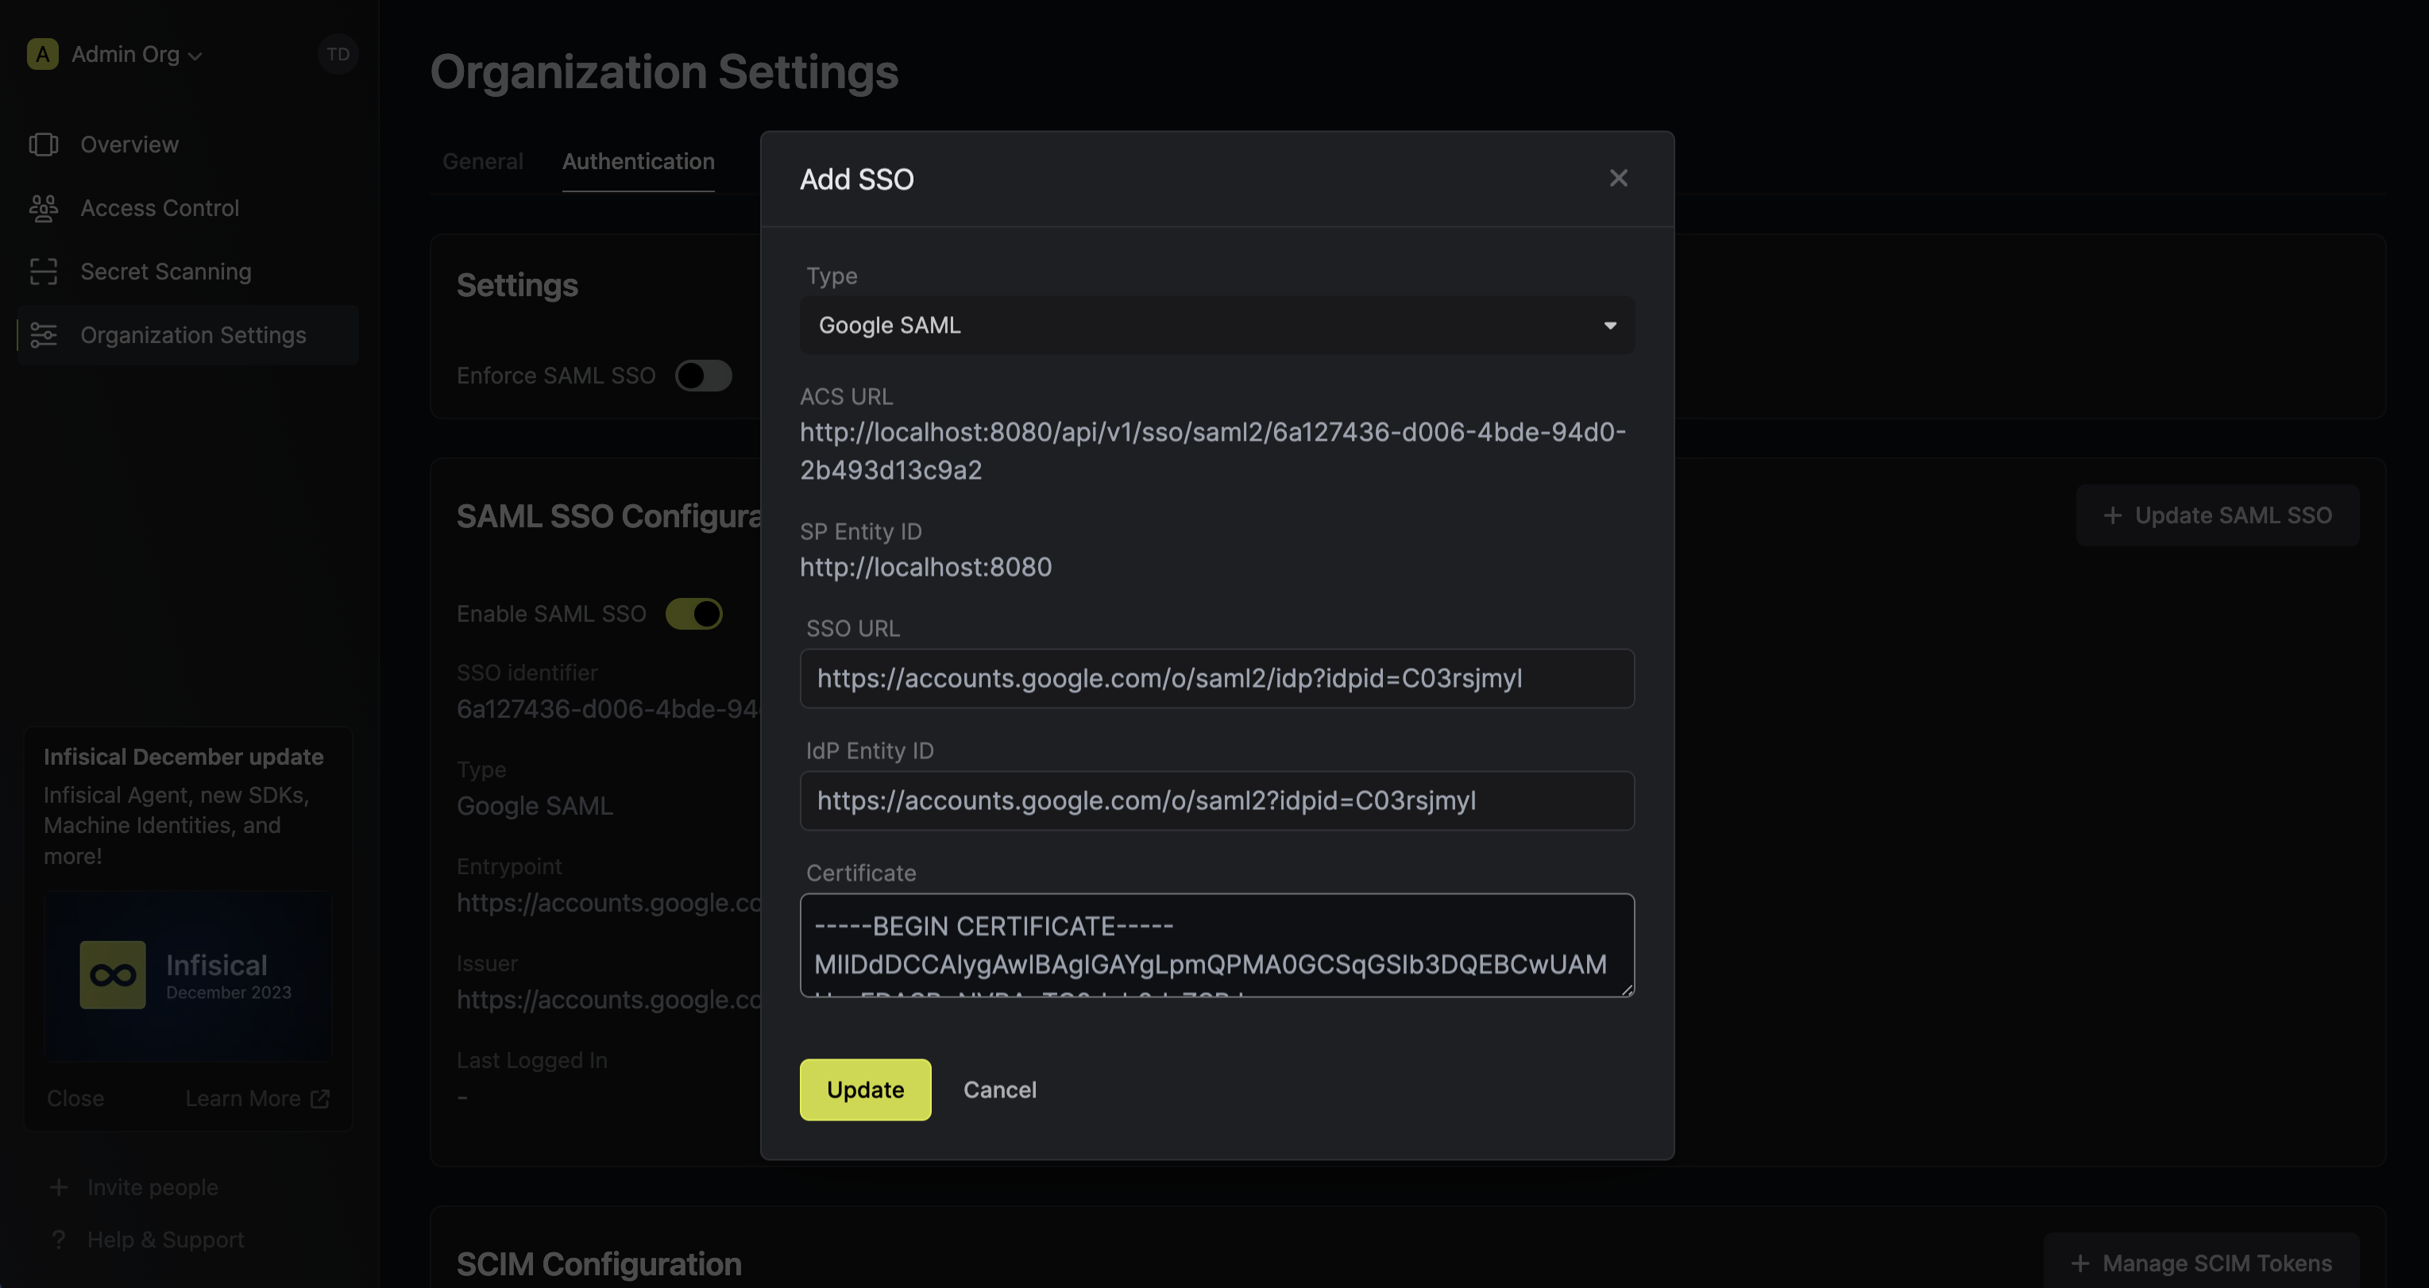This screenshot has height=1288, width=2429.
Task: Click the plus icon on Update SAML SSO
Action: coord(2112,516)
